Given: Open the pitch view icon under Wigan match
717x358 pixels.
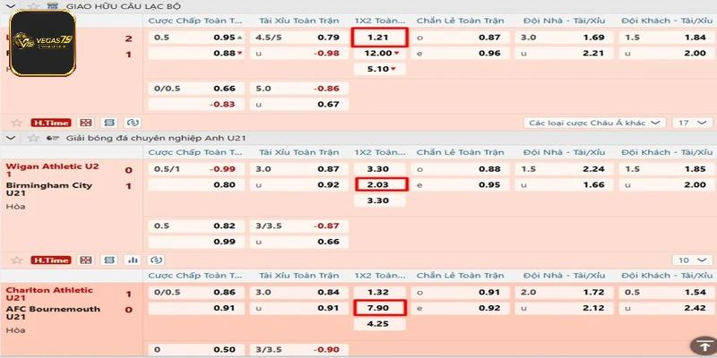Looking at the screenshot, I should 86,260.
